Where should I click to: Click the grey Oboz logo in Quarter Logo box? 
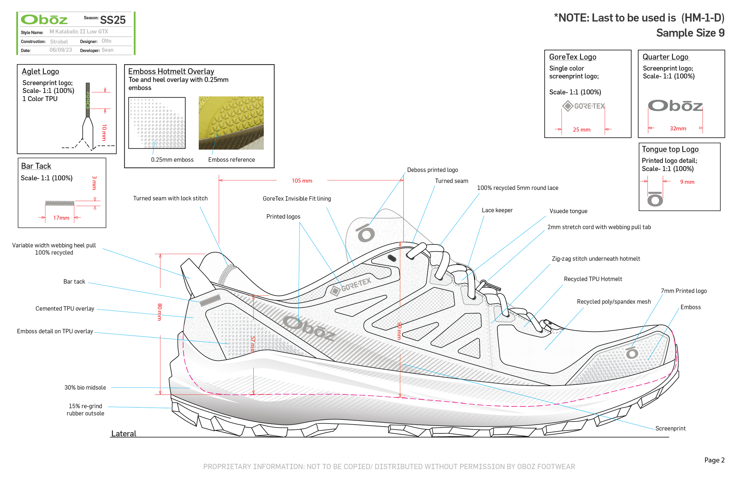coord(675,106)
